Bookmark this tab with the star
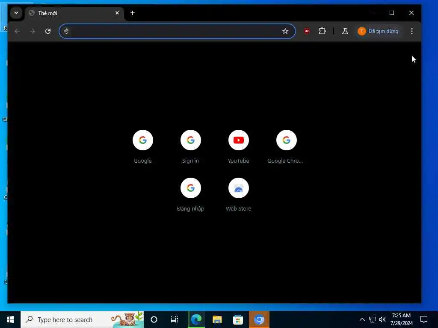Screen dimensions: 438x328 285,31
